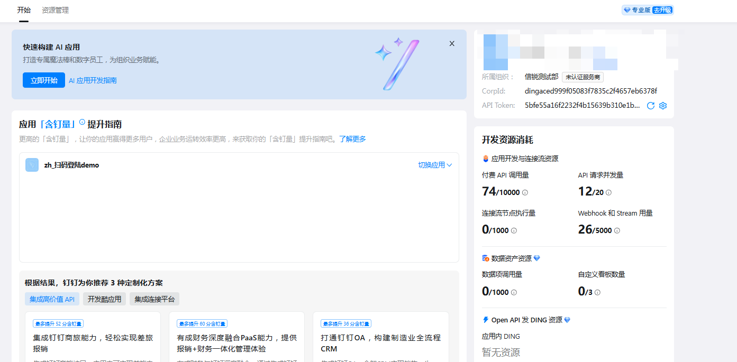Click the 最多提升 36 分含钉量 badge
The width and height of the screenshot is (737, 362).
point(346,323)
